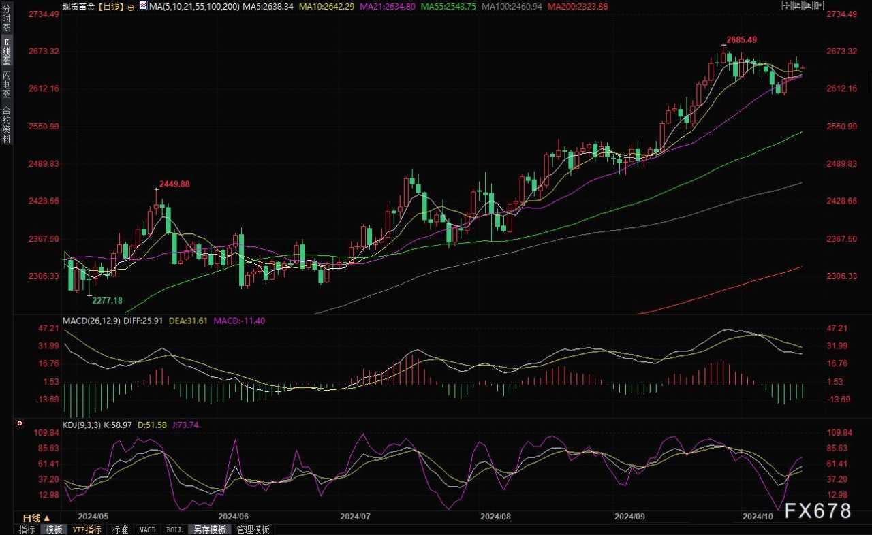Click the rightmost top-right toolbar icon with arrow
The image size is (872, 535).
(819, 5)
